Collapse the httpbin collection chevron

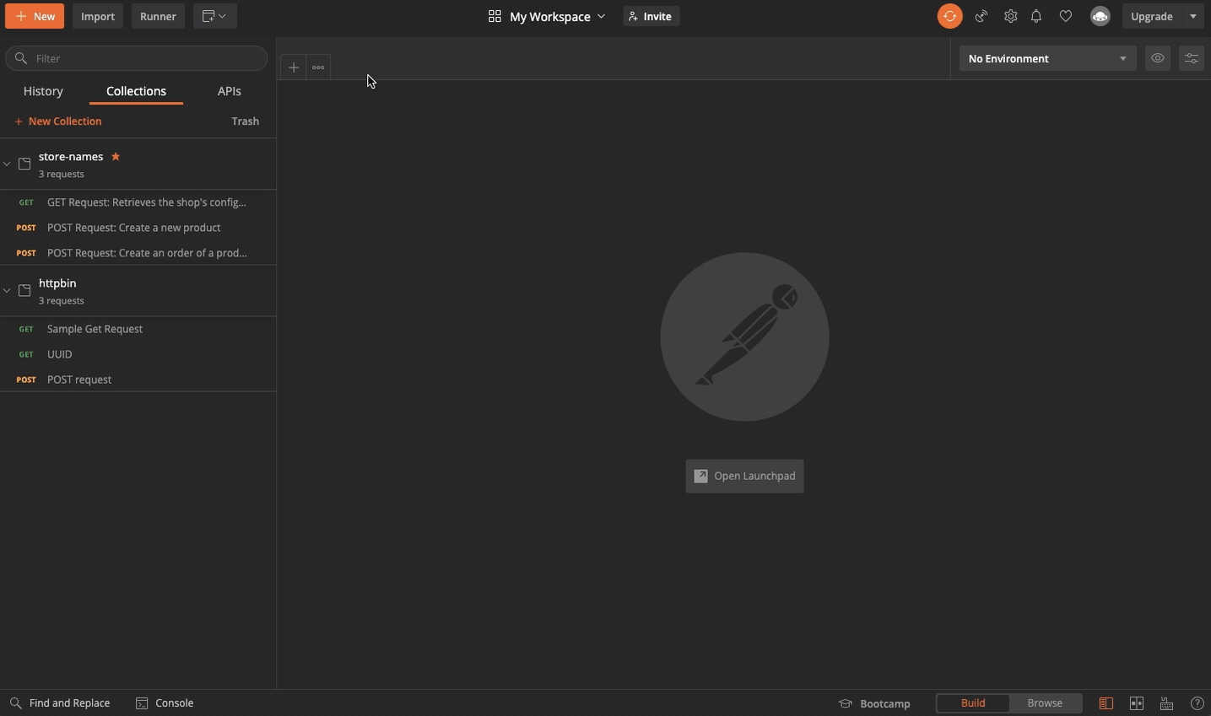pos(7,290)
